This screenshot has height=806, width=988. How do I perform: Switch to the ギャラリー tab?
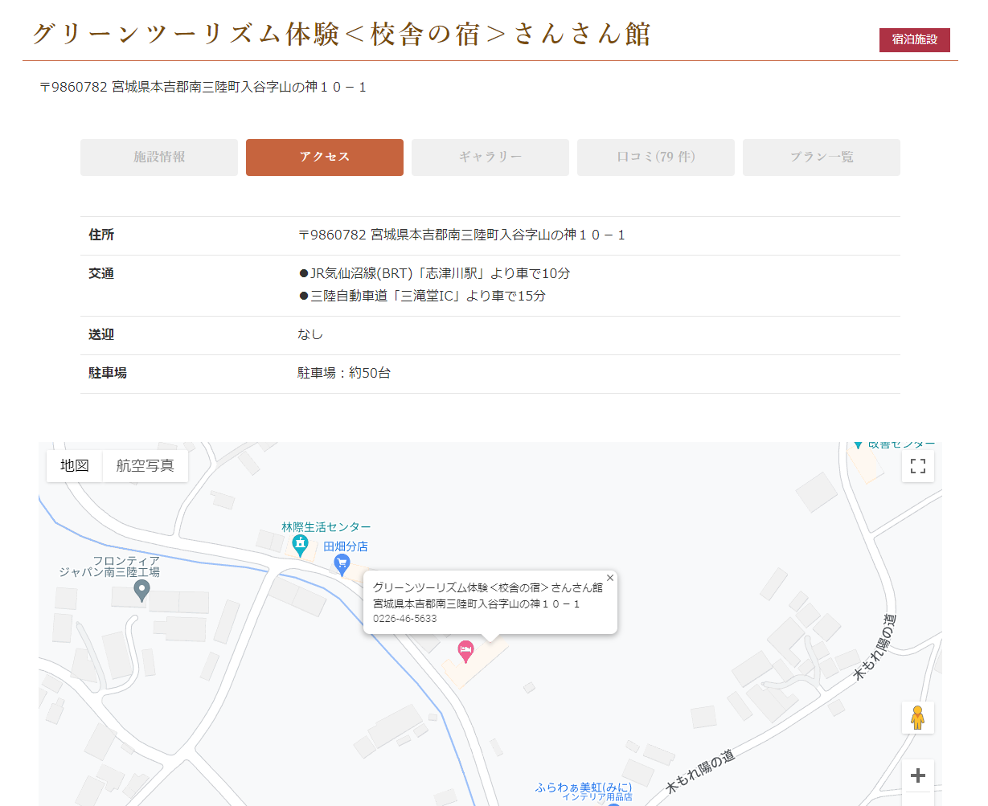click(490, 158)
